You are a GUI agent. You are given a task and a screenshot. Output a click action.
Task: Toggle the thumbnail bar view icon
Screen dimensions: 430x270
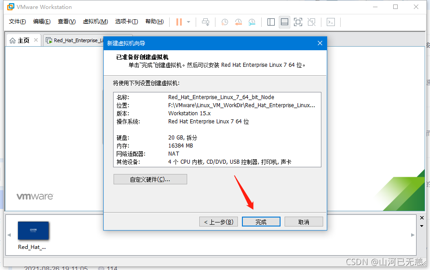(x=285, y=22)
